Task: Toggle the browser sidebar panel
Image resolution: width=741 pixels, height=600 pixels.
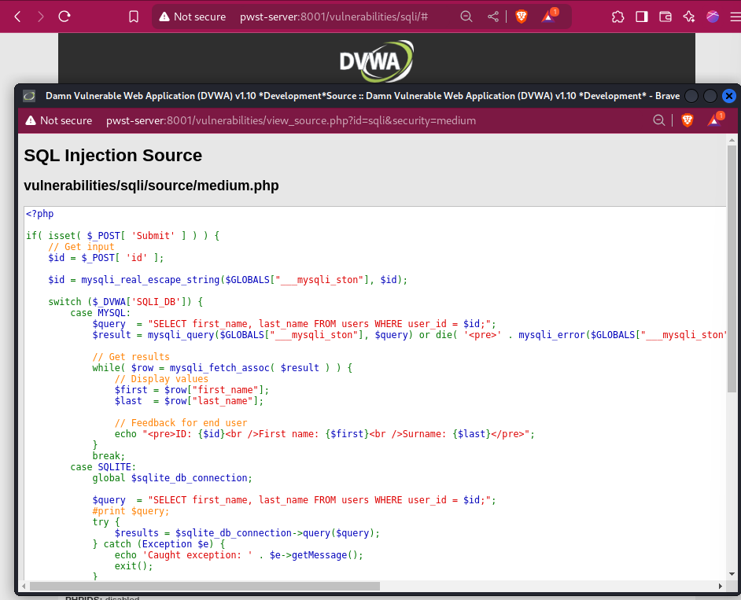Action: point(642,17)
